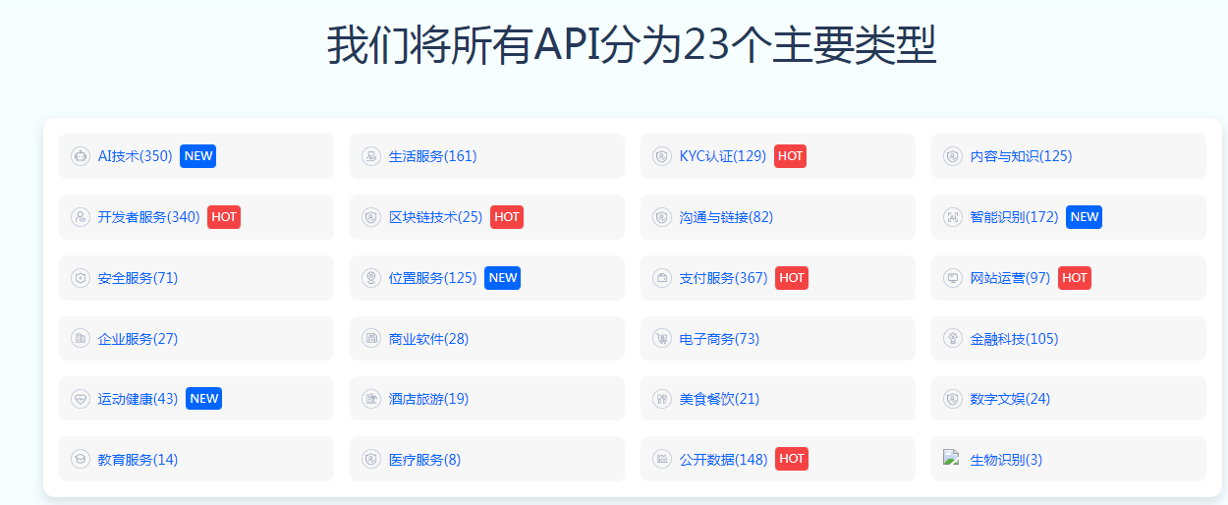Click the icon beside KYC认证(129)
The image size is (1228, 505).
(662, 156)
